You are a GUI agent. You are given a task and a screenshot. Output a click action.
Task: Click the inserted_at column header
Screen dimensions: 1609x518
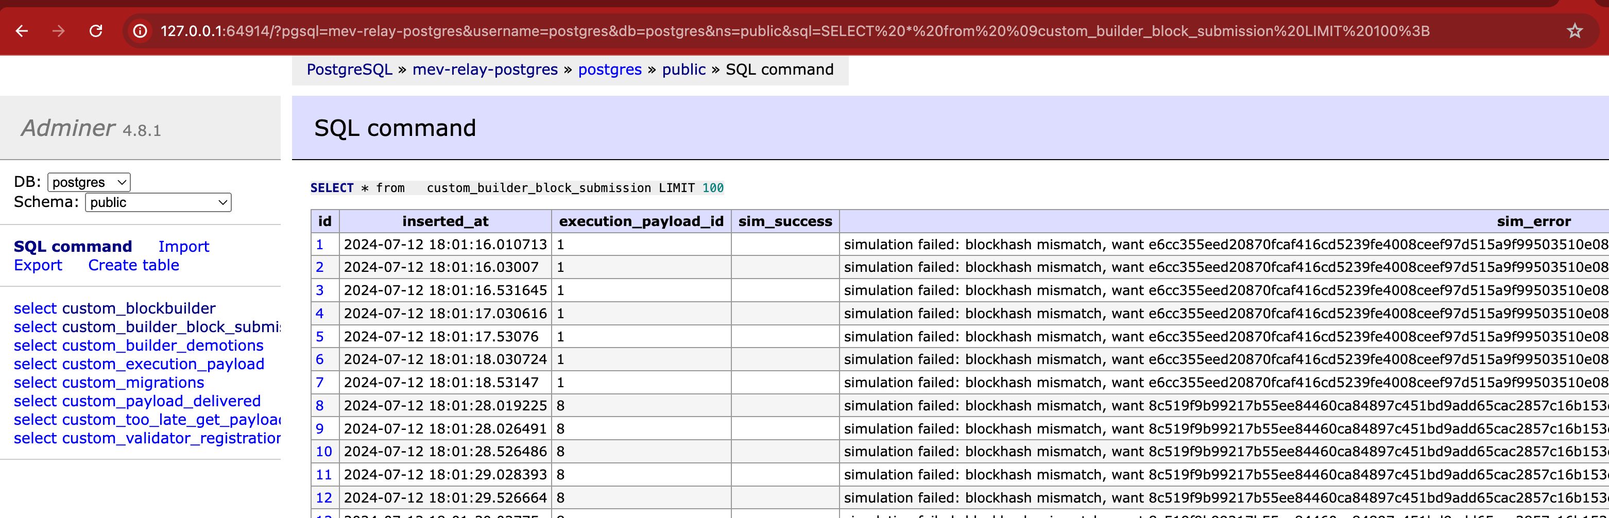click(446, 221)
